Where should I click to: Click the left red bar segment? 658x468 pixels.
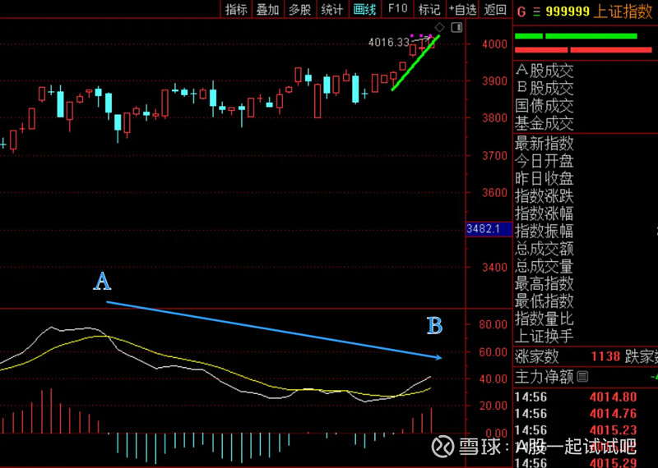[x=541, y=50]
